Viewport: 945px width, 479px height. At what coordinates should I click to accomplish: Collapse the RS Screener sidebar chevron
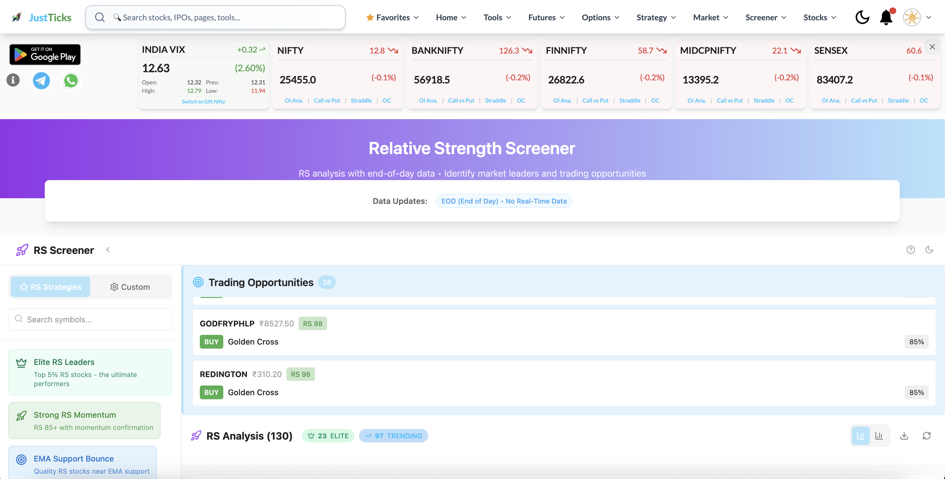coord(108,250)
